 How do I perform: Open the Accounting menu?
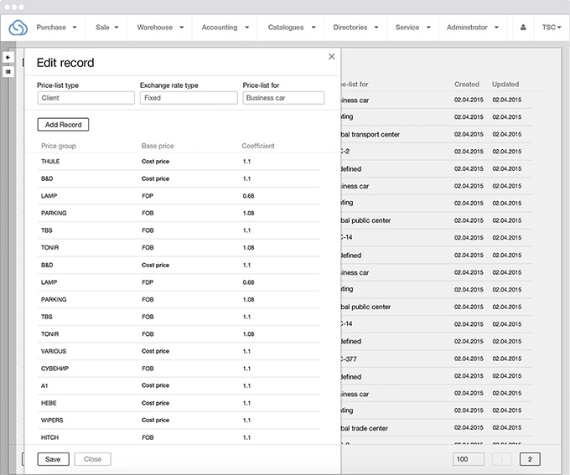[225, 28]
